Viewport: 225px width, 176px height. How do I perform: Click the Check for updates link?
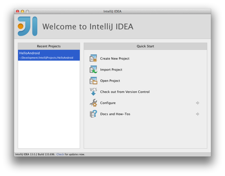click(60, 154)
